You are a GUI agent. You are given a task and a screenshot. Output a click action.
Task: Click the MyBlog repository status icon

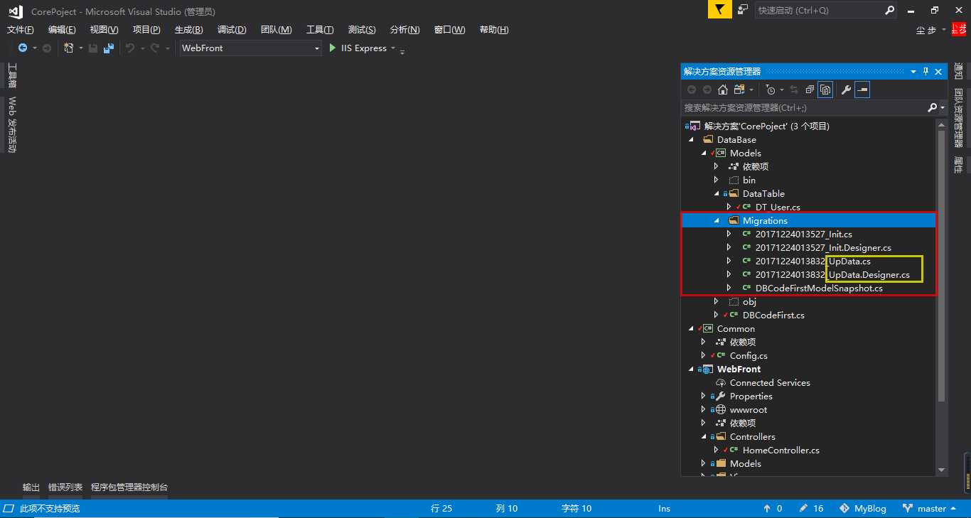coord(844,509)
